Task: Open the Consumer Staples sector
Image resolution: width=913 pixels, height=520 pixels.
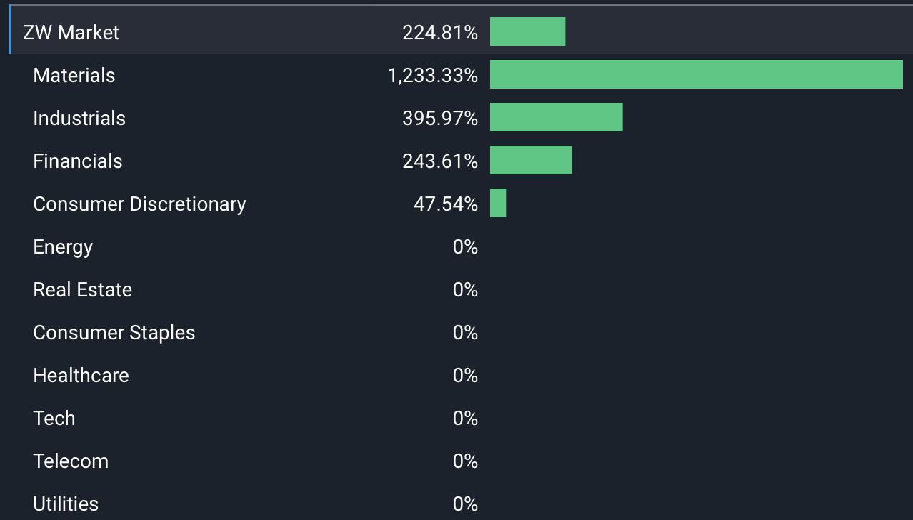Action: [114, 332]
